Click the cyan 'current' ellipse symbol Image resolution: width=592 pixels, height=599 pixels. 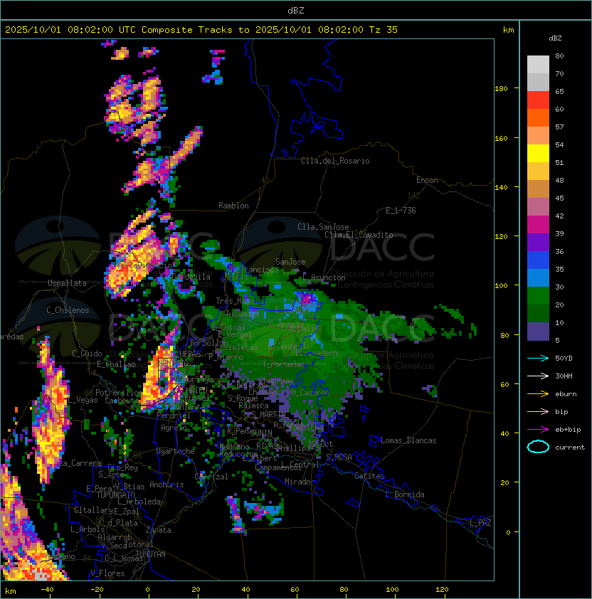tap(538, 447)
